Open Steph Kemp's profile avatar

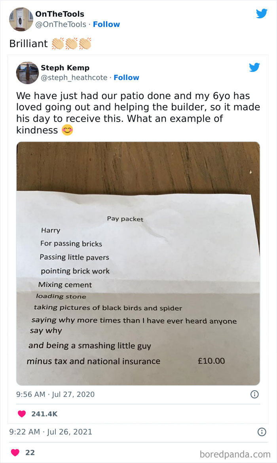point(27,72)
